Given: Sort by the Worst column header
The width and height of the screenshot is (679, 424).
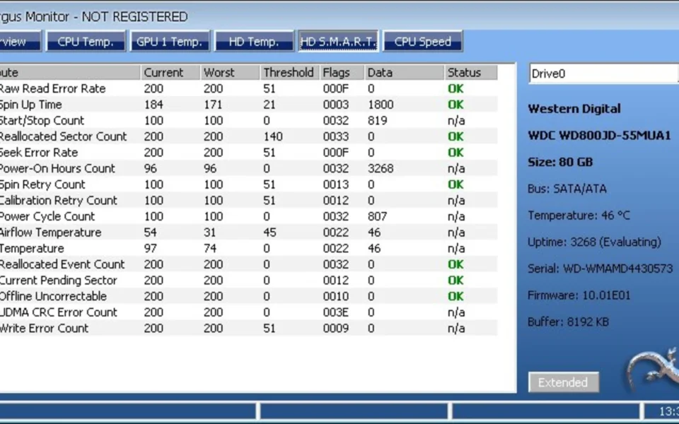Looking at the screenshot, I should click(231, 72).
